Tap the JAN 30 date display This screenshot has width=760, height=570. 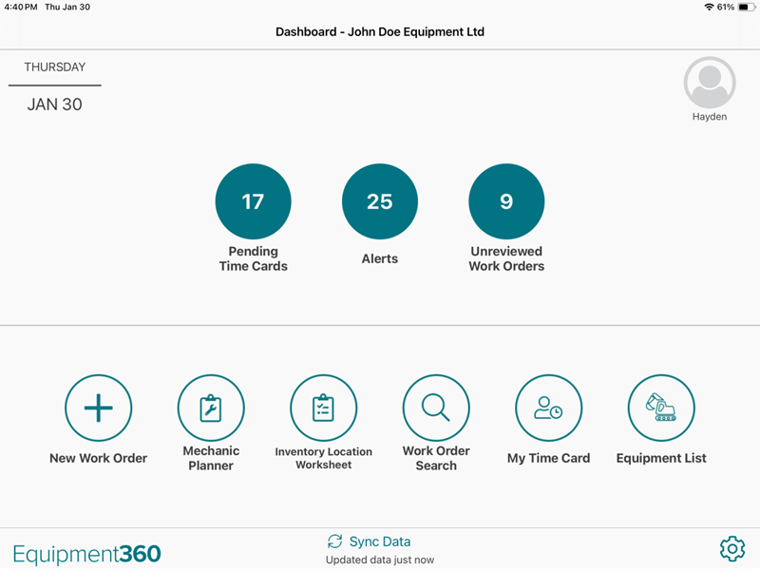point(55,104)
